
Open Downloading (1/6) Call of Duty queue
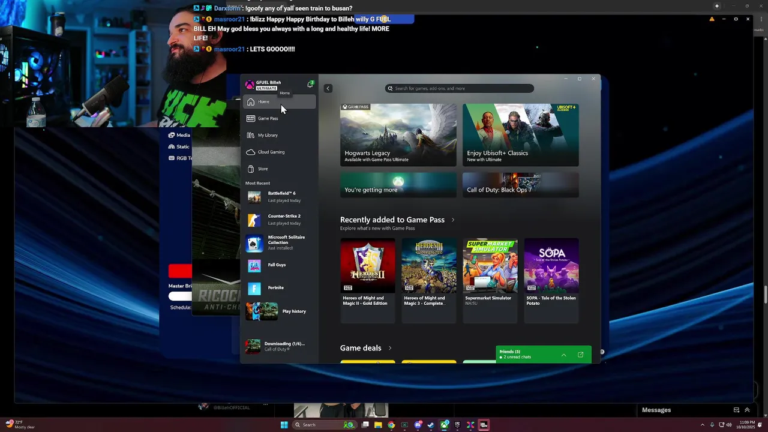click(279, 346)
